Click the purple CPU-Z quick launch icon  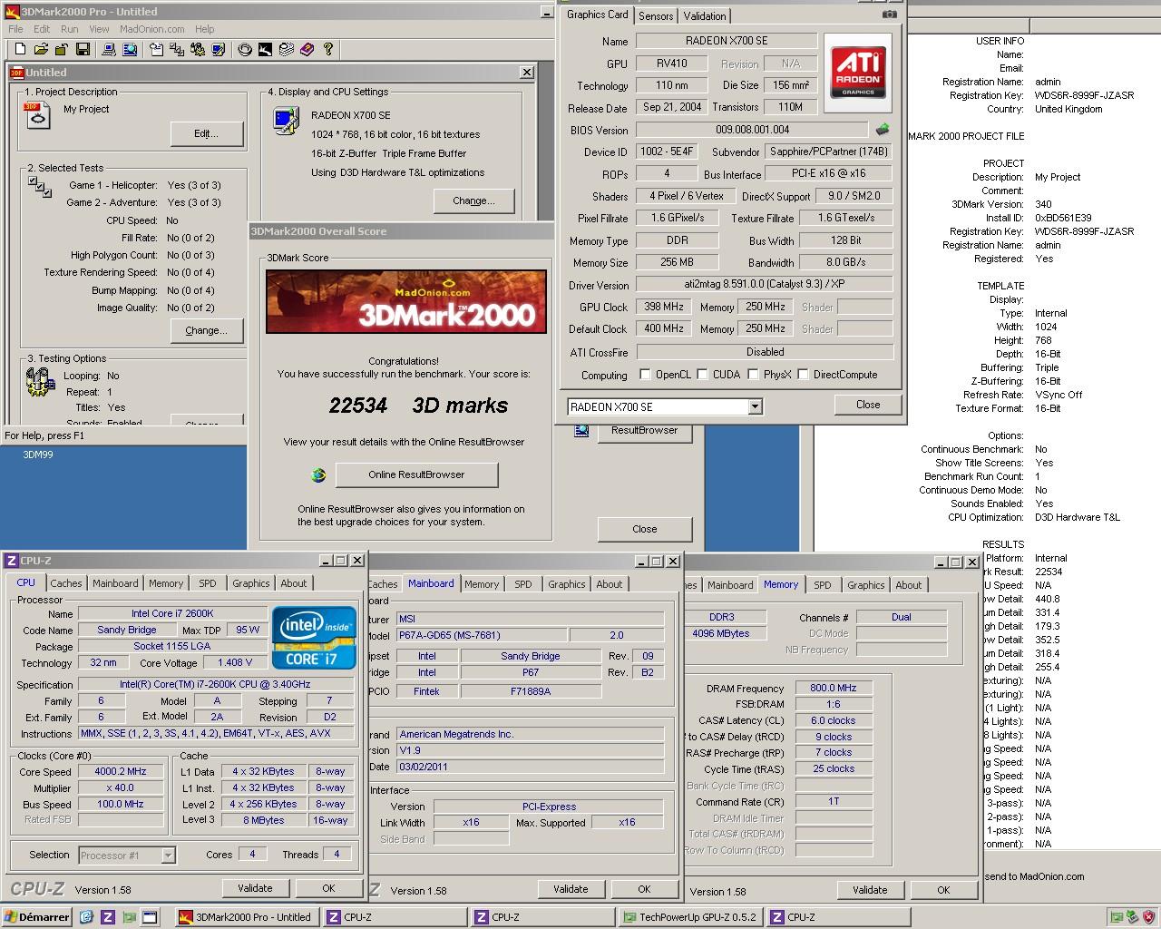[107, 917]
